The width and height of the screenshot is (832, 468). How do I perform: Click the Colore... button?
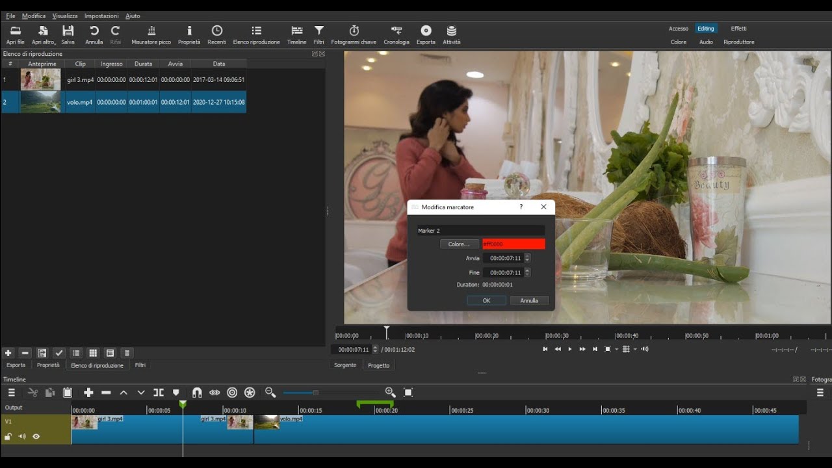coord(459,244)
